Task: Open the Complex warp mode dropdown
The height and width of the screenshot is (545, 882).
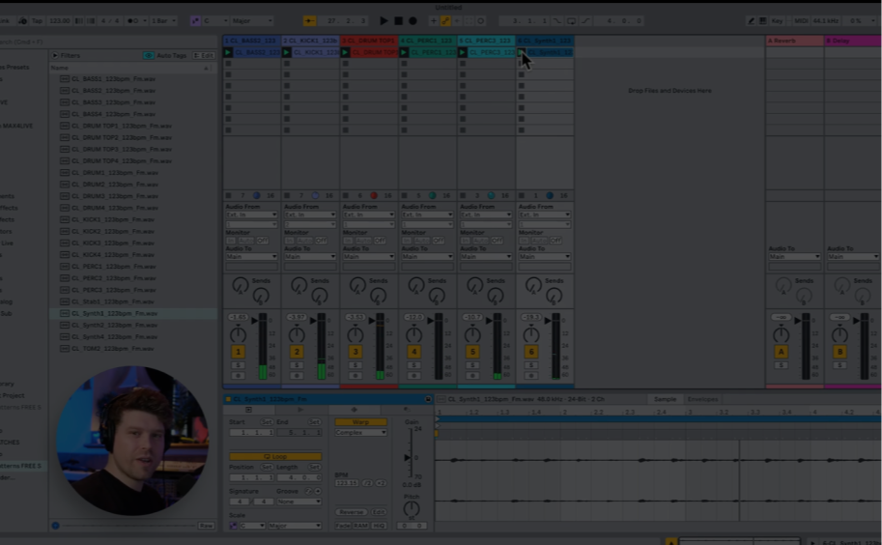Action: (x=360, y=433)
